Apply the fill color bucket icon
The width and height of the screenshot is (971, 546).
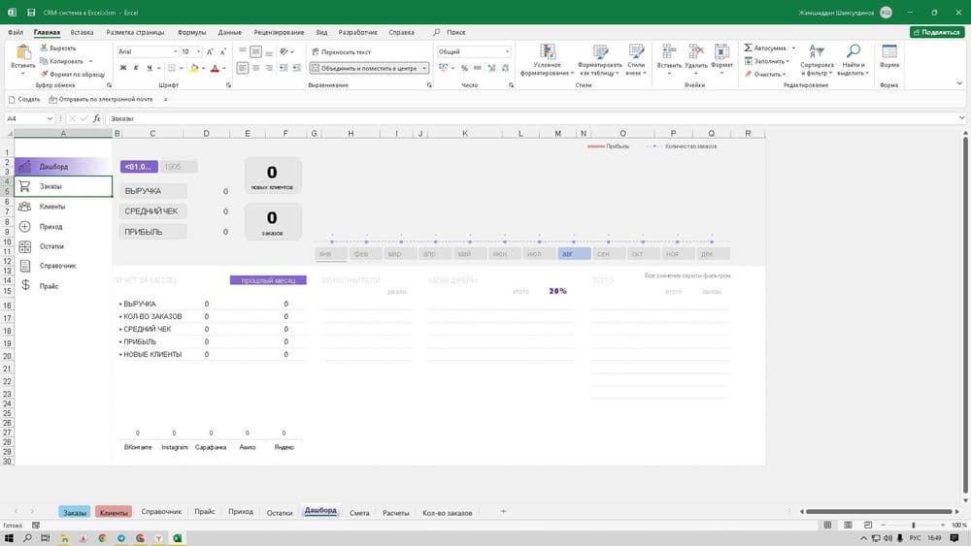coord(194,68)
